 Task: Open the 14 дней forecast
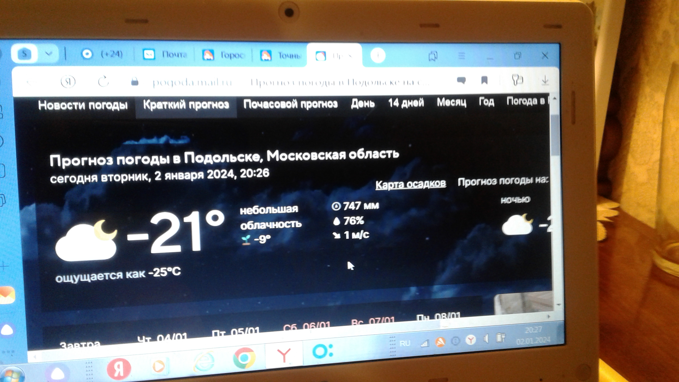(x=406, y=102)
